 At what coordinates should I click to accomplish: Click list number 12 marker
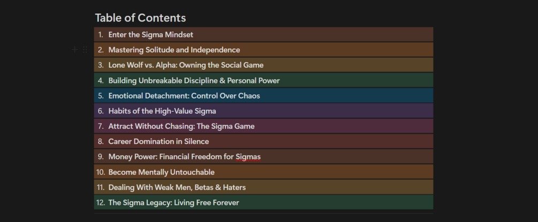click(100, 203)
